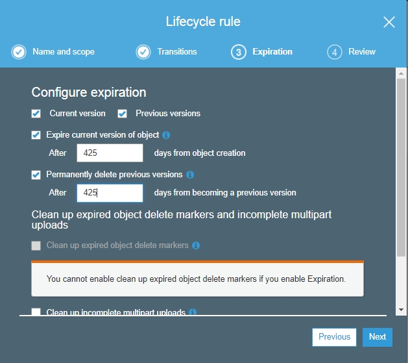Click the step 4 Review circle icon

pos(334,52)
